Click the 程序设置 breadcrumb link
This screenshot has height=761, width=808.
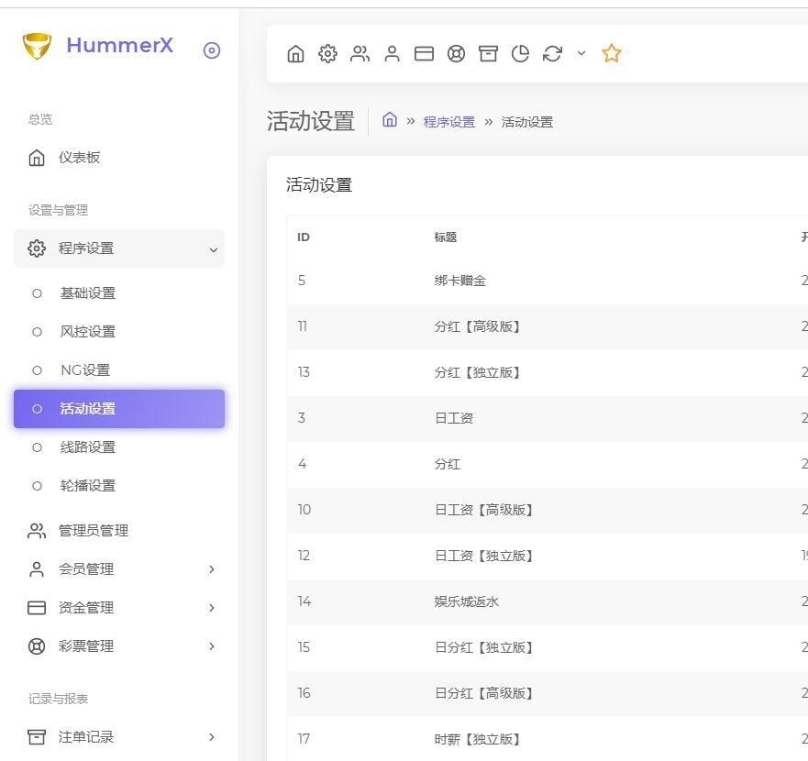(x=449, y=122)
